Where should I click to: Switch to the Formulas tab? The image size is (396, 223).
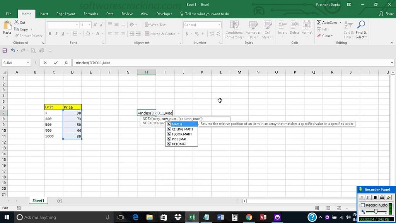point(90,14)
